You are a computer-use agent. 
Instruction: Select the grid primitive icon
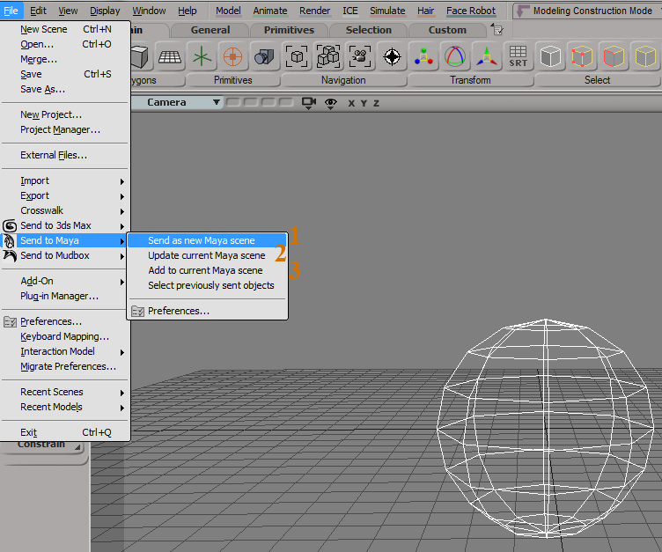170,56
